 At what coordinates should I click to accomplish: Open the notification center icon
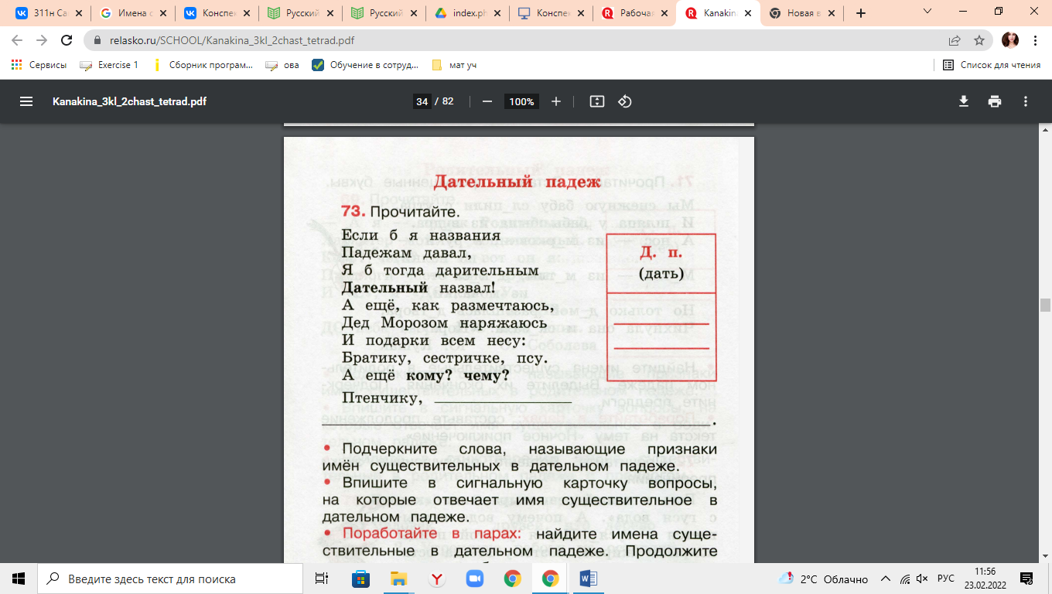[x=1027, y=579]
